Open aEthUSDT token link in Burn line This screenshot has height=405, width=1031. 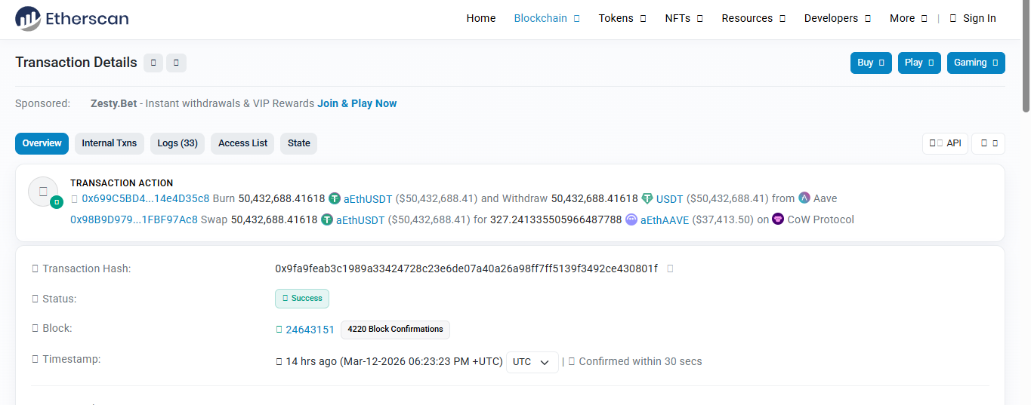tap(368, 198)
